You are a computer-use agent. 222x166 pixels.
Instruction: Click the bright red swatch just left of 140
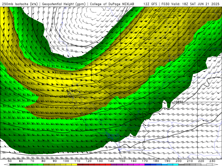[108, 165]
